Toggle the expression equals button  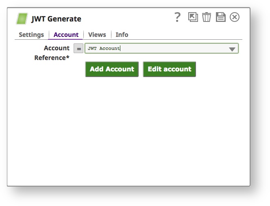pyautogui.click(x=79, y=49)
